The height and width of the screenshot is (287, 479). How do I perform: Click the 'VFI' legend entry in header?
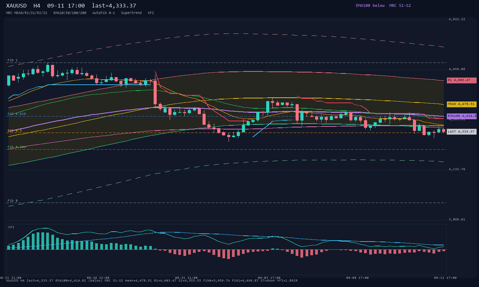(151, 13)
